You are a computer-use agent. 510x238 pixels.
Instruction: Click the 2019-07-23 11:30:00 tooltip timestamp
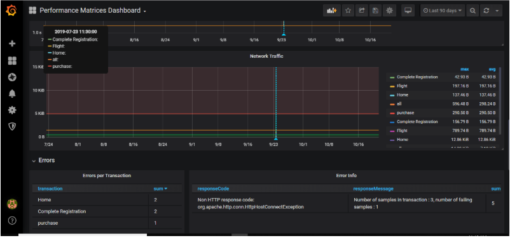point(76,32)
